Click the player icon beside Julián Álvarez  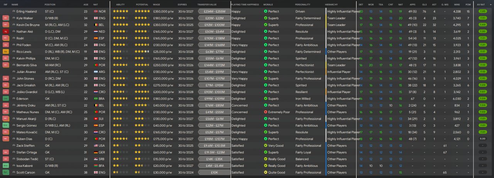14,72
